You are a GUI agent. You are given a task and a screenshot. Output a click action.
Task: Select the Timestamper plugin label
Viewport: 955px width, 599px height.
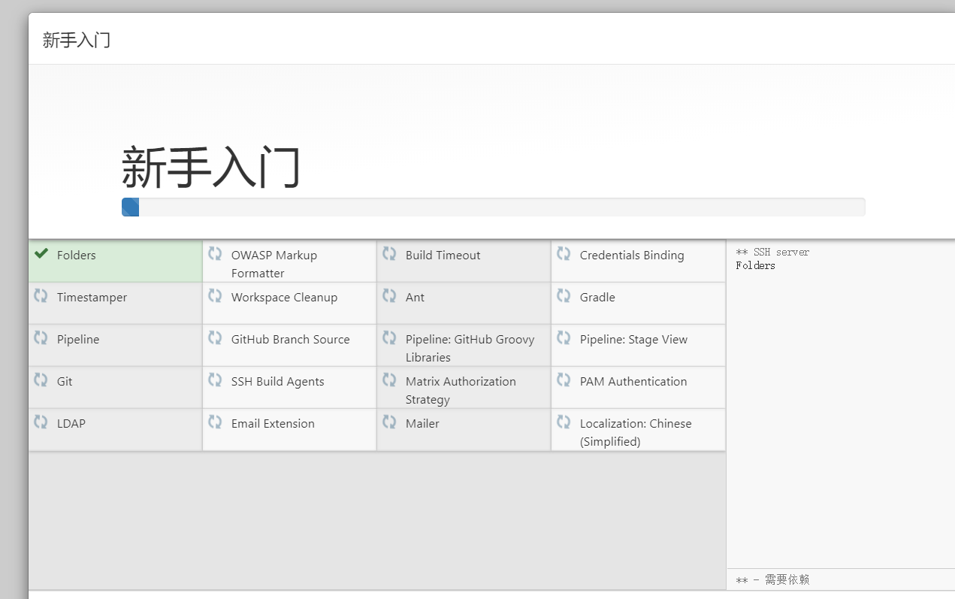click(92, 298)
